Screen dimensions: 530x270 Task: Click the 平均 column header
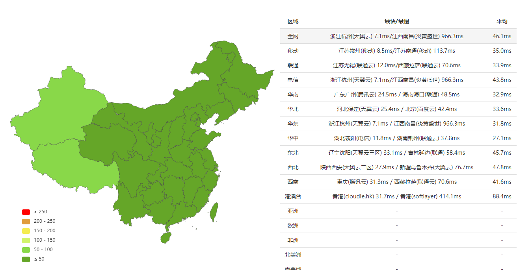(502, 21)
